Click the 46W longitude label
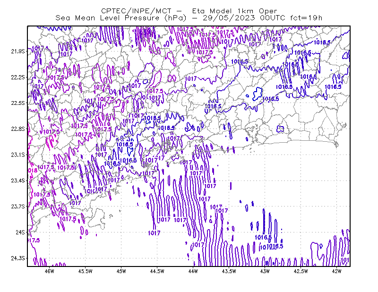Viewport: 378px width, 292px height. [x=50, y=271]
